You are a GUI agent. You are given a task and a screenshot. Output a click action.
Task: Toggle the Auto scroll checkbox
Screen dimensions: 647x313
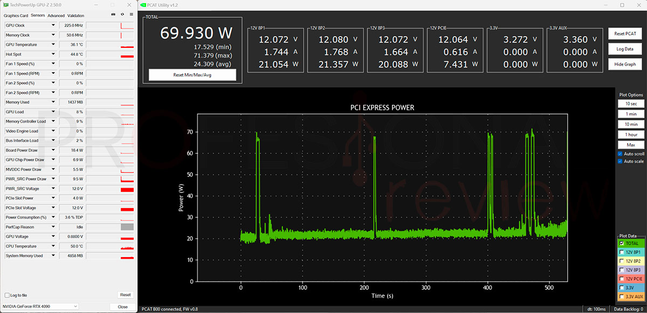[620, 154]
